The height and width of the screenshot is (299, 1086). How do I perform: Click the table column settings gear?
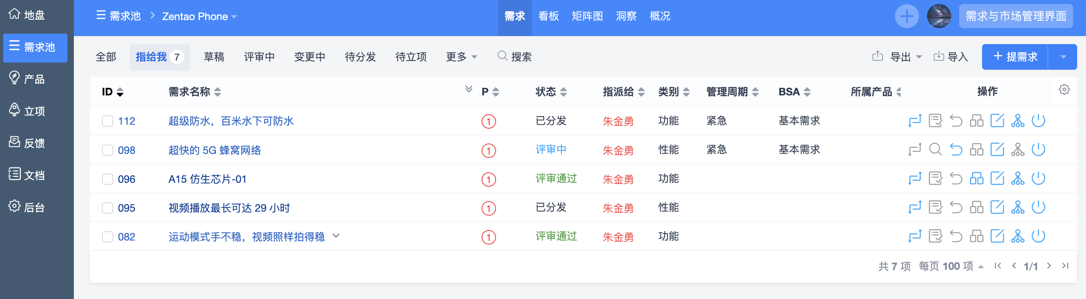point(1064,90)
